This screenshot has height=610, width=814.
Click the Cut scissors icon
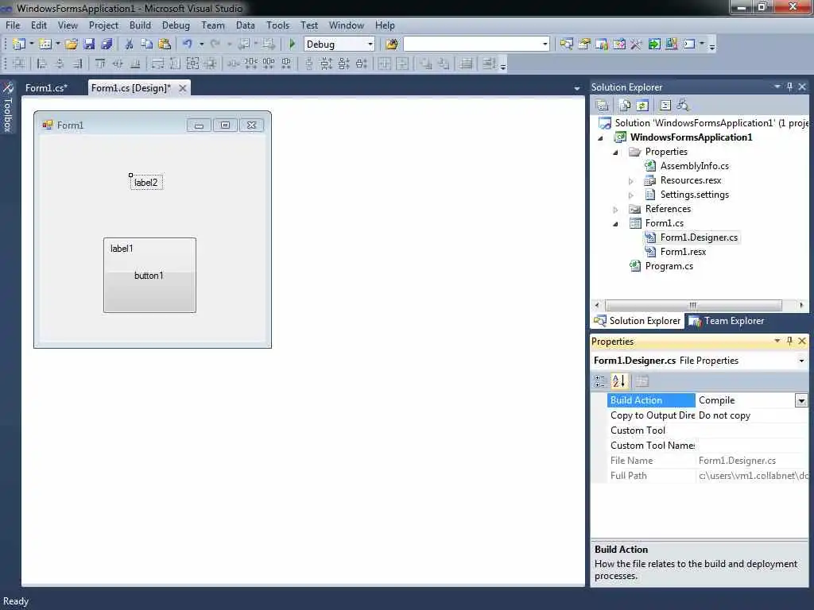130,44
